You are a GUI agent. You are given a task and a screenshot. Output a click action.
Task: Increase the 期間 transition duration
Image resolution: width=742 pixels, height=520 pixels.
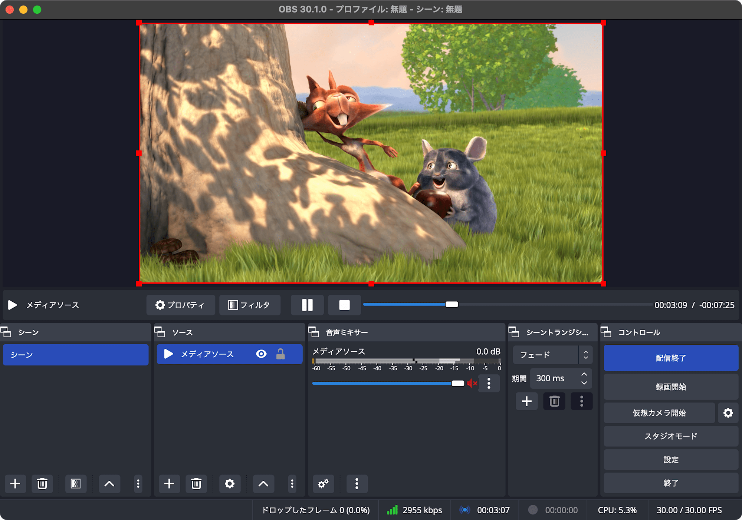pos(584,374)
